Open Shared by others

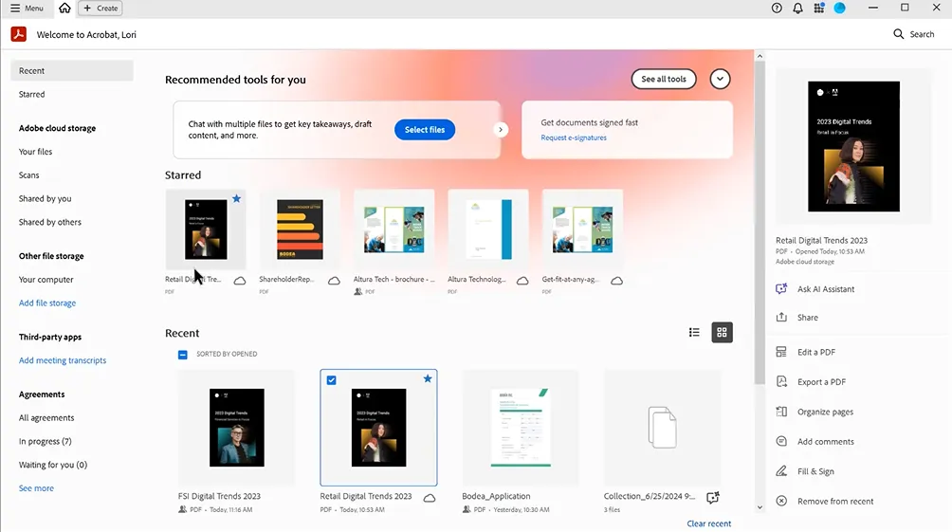tap(50, 222)
